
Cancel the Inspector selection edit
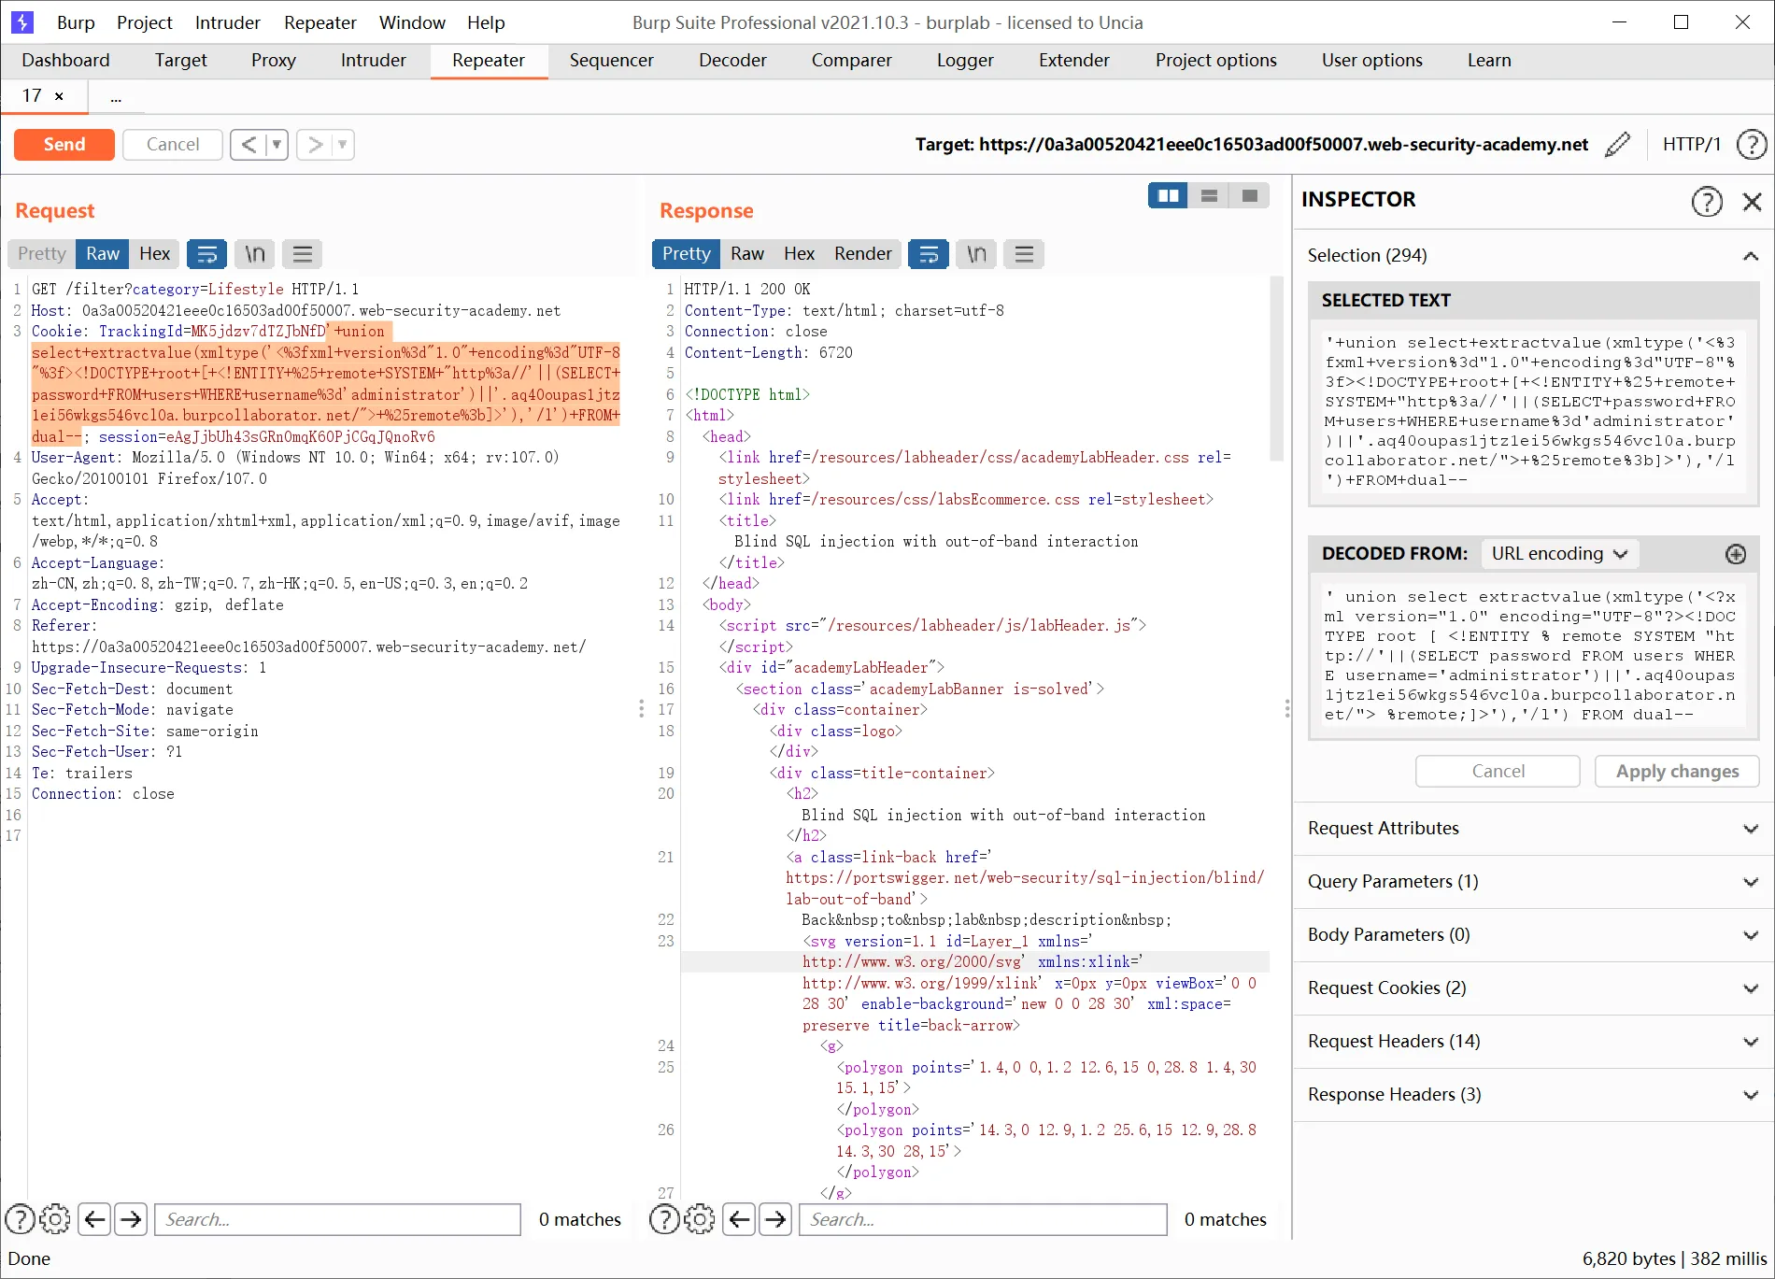pos(1498,772)
